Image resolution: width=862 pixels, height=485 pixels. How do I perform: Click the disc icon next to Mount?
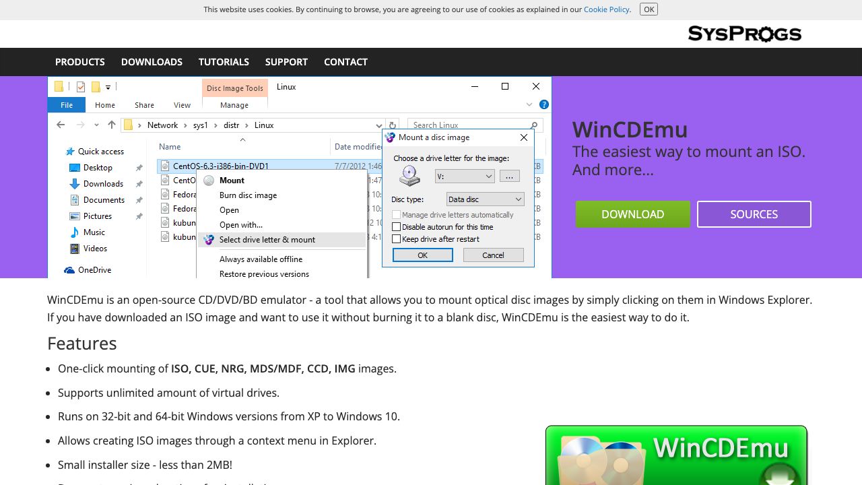209,181
